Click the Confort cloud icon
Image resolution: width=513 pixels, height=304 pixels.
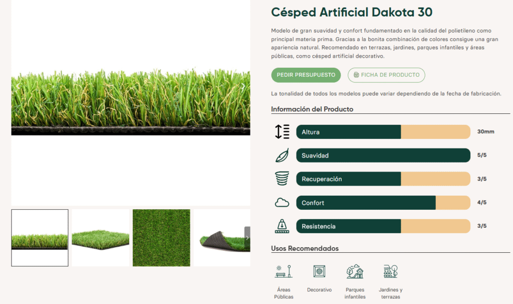coord(282,203)
